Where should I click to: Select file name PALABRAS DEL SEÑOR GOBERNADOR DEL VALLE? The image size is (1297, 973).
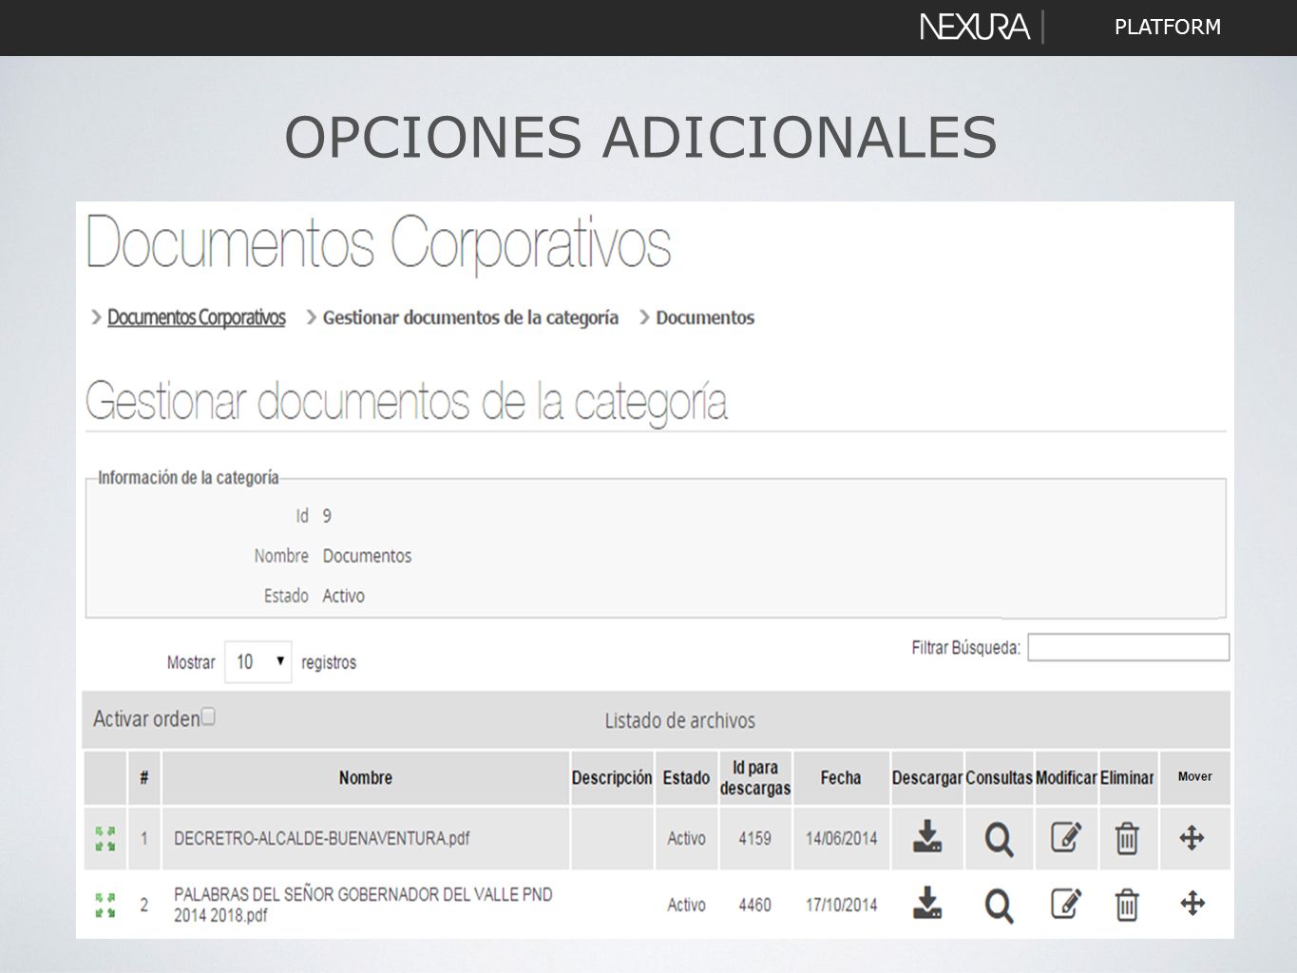coord(363,905)
